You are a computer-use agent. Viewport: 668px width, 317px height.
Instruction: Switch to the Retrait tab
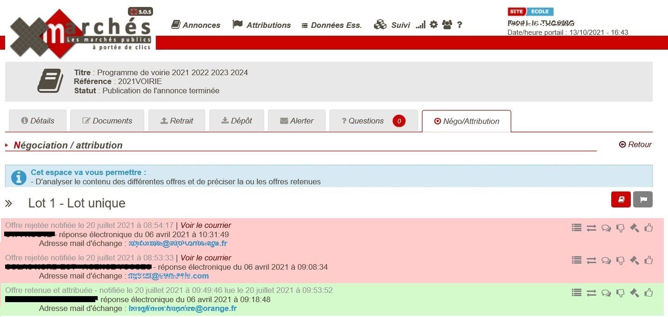pyautogui.click(x=177, y=121)
